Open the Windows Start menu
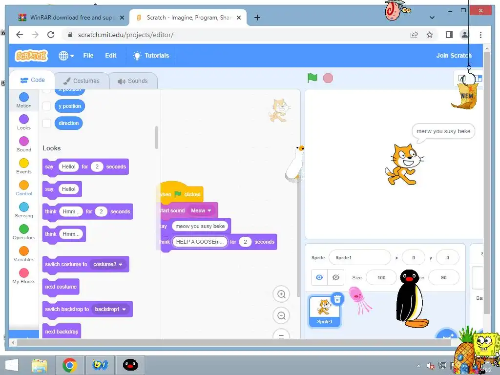The image size is (500, 375). (12, 365)
